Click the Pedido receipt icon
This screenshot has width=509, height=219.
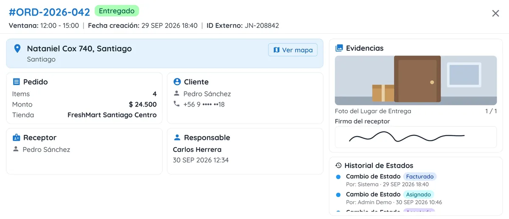coord(17,82)
